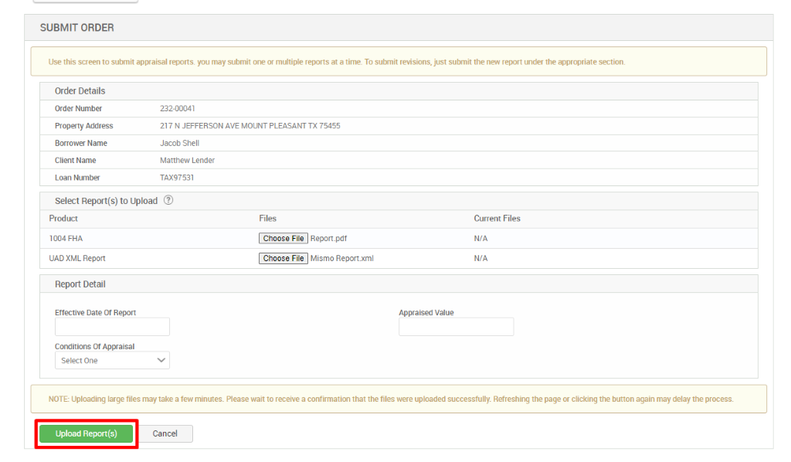Click the Current Files column header
Viewport: 791px width, 462px height.
point(497,219)
